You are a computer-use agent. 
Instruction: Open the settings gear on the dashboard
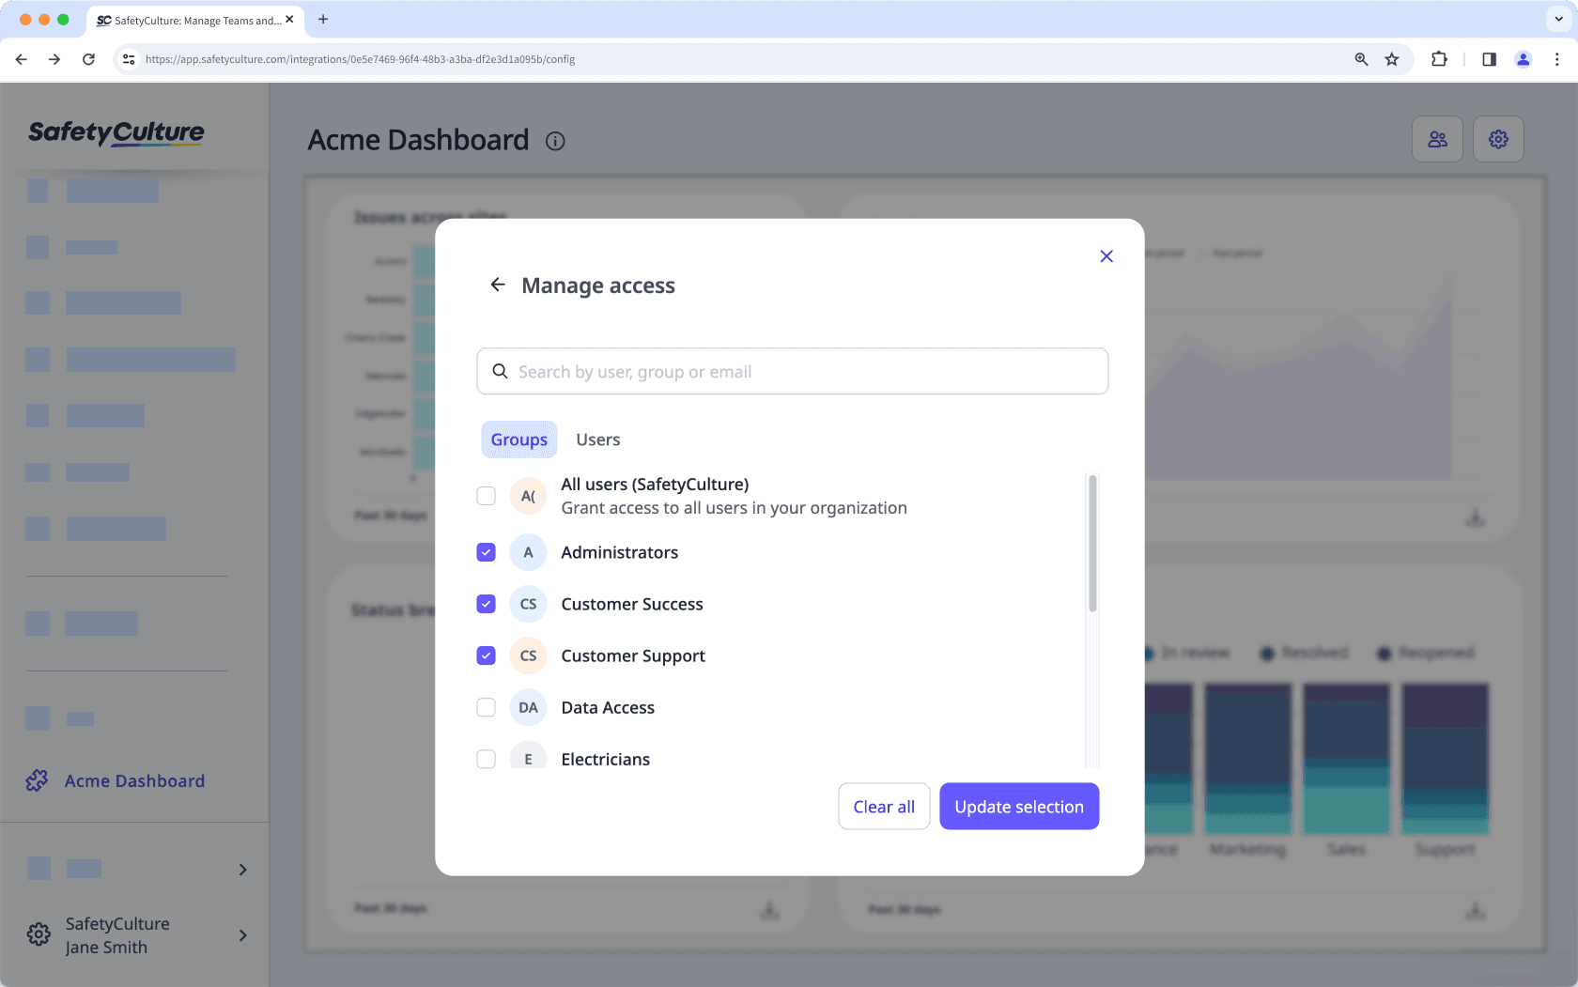coord(1498,138)
